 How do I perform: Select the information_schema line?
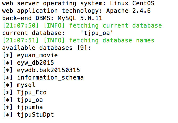click(50, 78)
